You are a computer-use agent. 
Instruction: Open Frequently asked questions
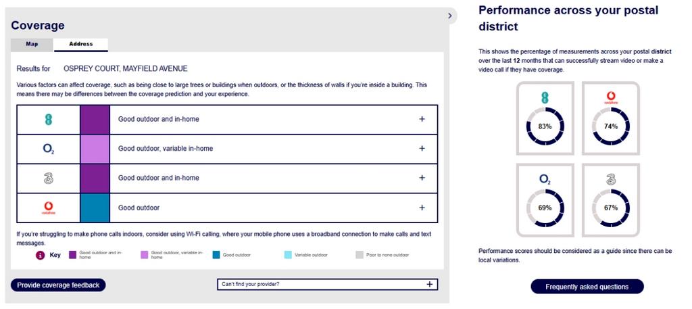click(x=587, y=287)
